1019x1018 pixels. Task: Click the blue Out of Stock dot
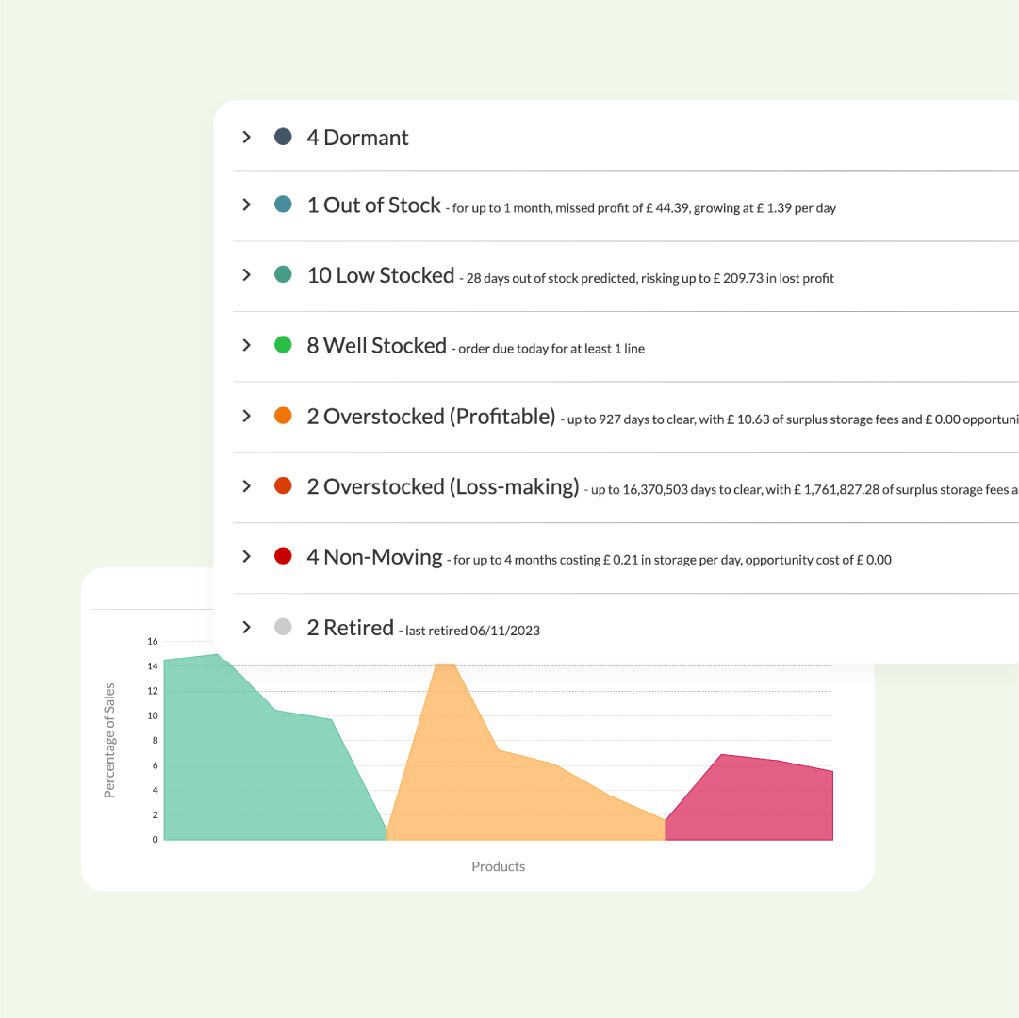coord(283,205)
